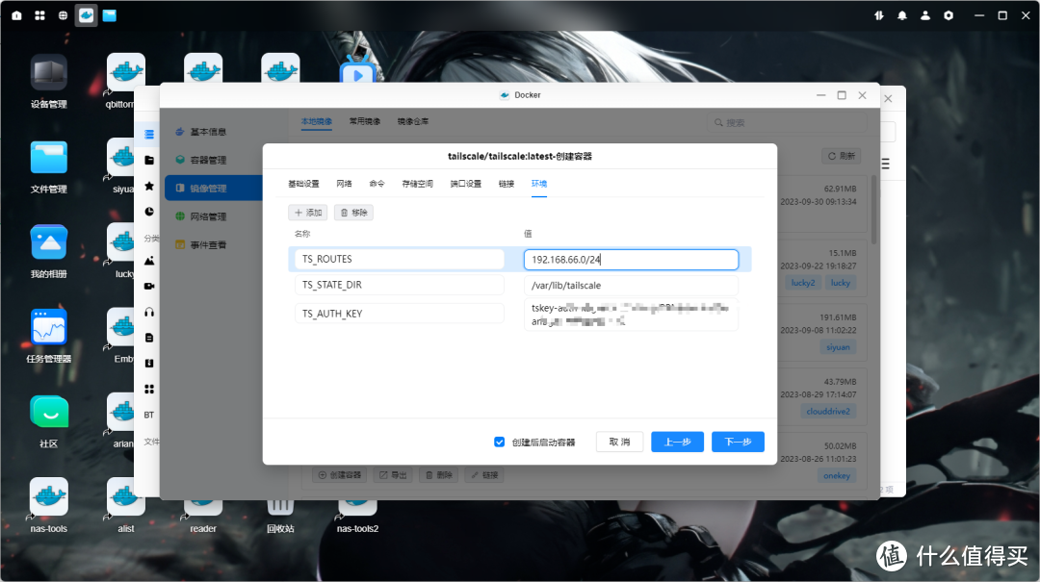
Task: Toggle the 创建后启动容器 checkbox
Action: 499,442
